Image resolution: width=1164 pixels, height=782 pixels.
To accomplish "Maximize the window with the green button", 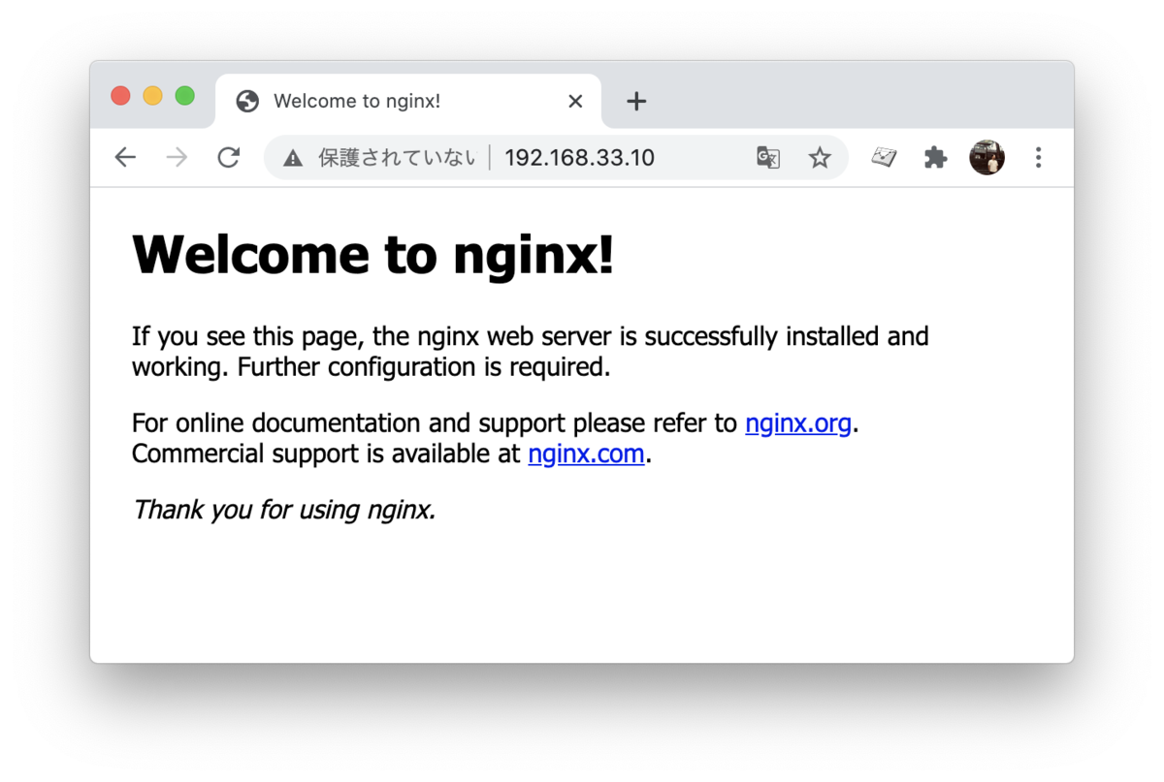I will 184,96.
